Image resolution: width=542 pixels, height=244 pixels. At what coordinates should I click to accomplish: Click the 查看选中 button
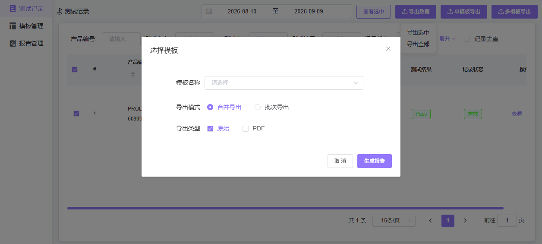[x=374, y=12]
